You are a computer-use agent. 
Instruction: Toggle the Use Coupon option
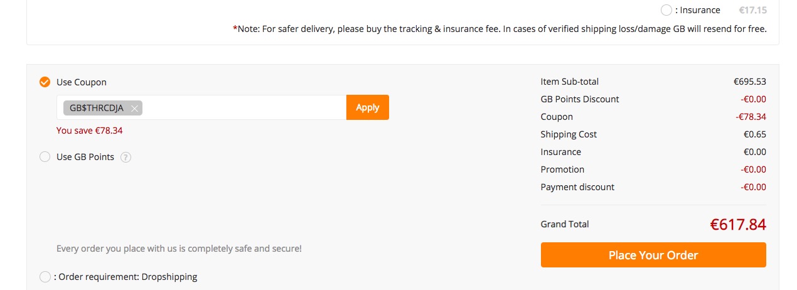pyautogui.click(x=45, y=82)
